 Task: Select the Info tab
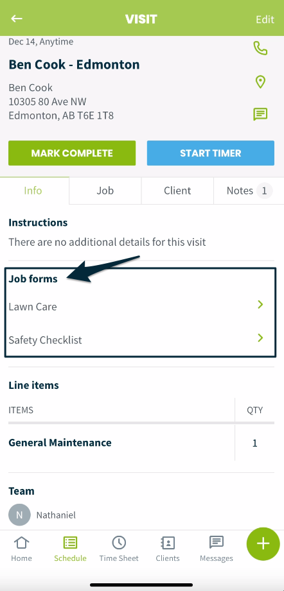point(33,191)
